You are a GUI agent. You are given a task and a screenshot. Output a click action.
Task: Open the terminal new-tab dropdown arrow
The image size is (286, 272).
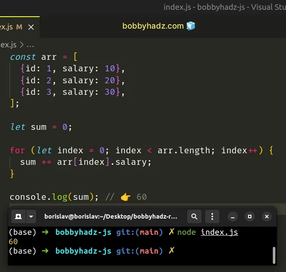[31, 216]
